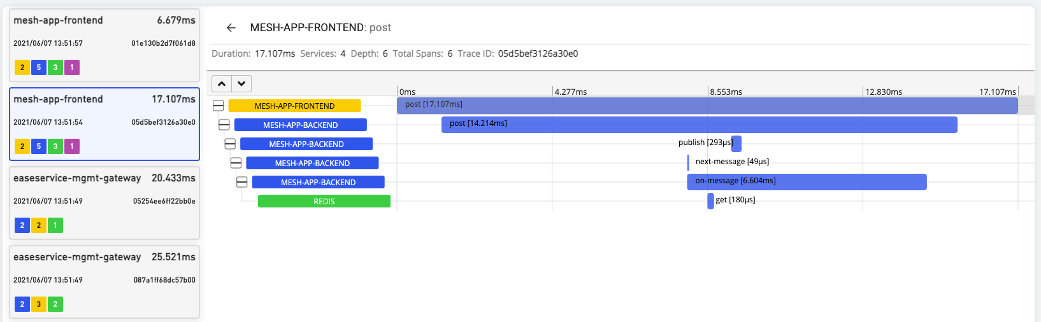The image size is (1041, 322).
Task: Click the expand-all down chevron button
Action: click(241, 83)
